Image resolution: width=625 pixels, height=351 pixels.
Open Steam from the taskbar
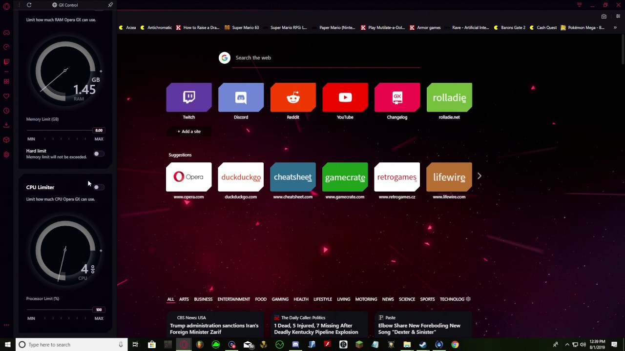423,345
